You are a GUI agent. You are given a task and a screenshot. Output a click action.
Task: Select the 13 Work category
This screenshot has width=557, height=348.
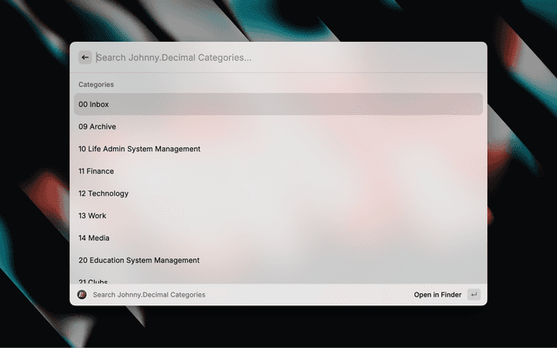[278, 216]
